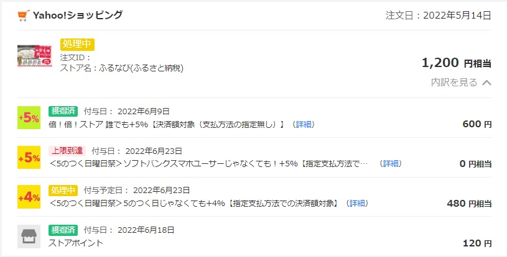Click the 上限到達 status label
Image resolution: width=507 pixels, height=257 pixels.
[67, 151]
